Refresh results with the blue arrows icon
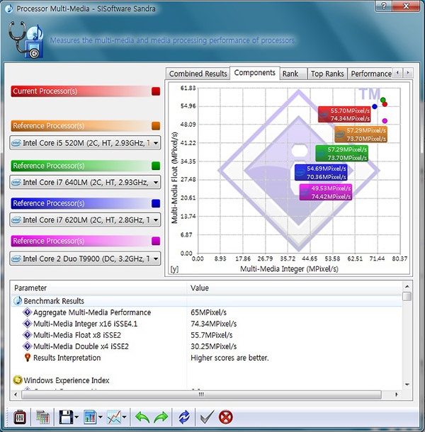 tap(184, 417)
